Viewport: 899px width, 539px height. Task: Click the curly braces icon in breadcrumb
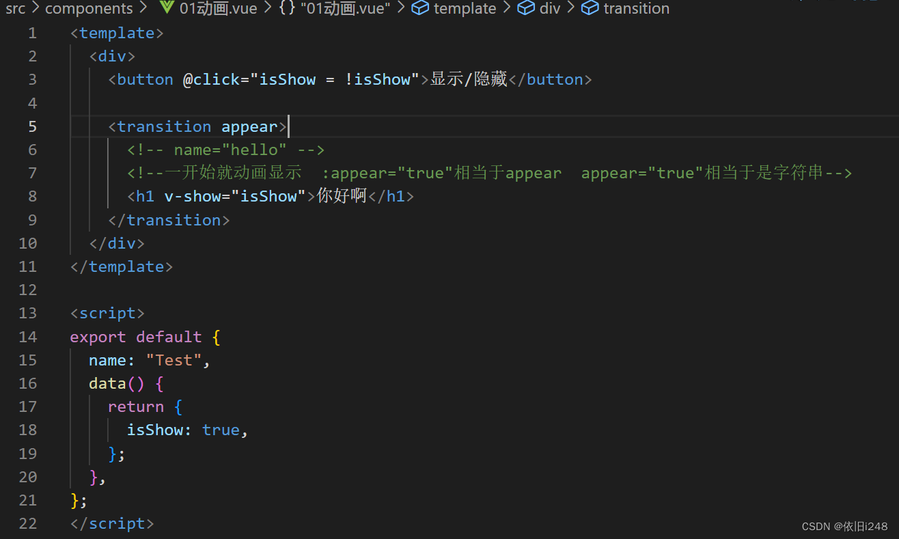287,9
